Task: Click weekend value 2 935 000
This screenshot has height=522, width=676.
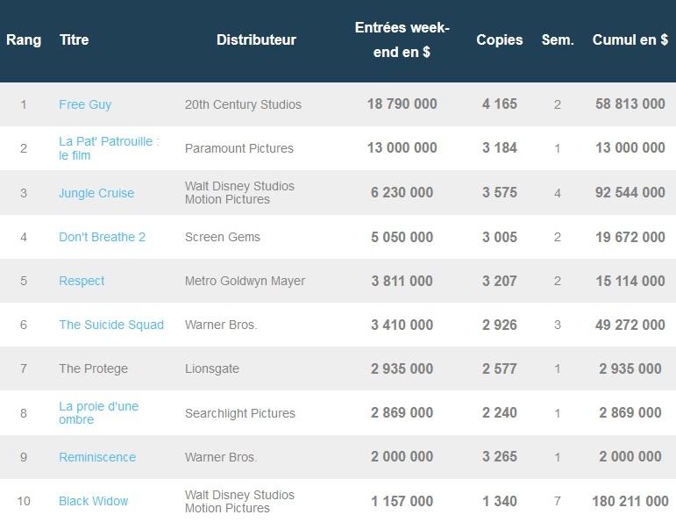Action: (402, 368)
